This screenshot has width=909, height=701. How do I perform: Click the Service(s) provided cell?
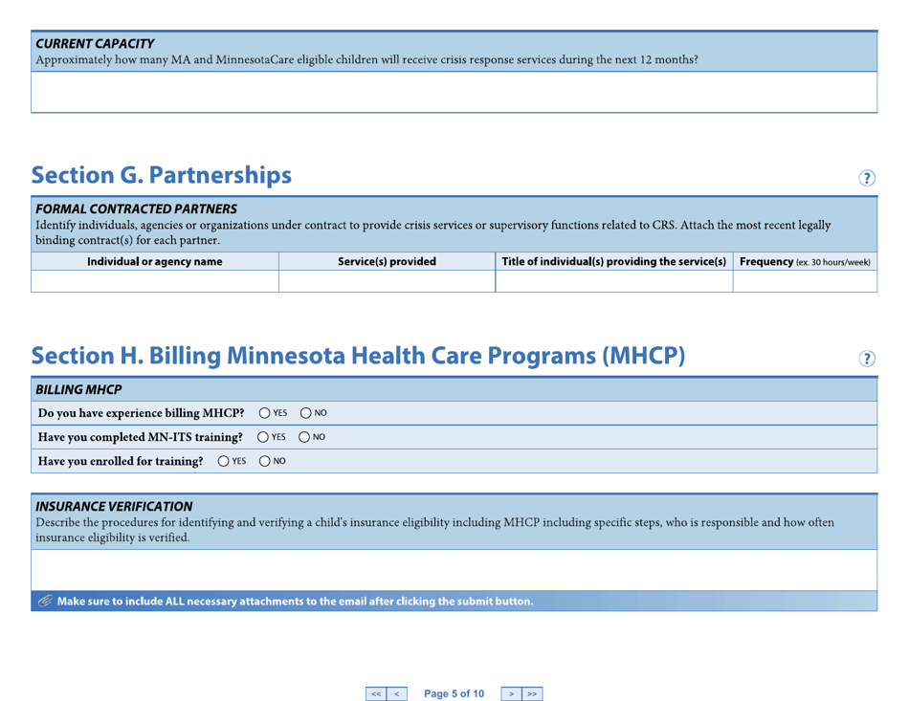pyautogui.click(x=386, y=281)
